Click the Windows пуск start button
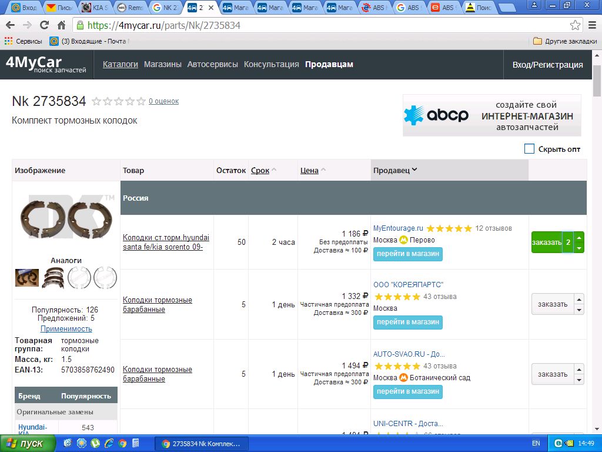This screenshot has width=602, height=452. [26, 443]
